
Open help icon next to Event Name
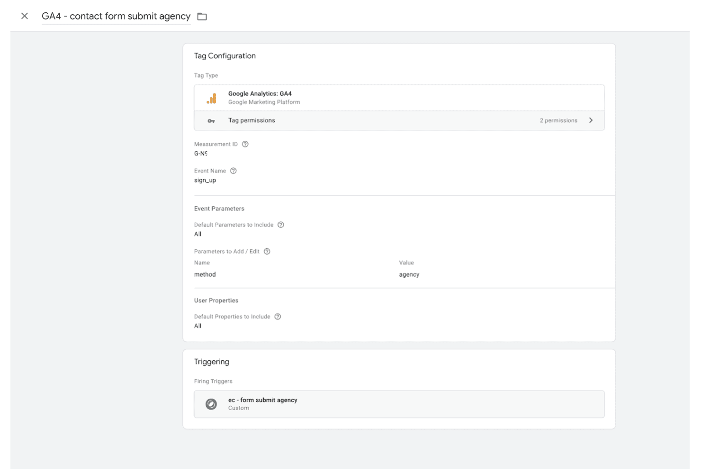click(234, 171)
